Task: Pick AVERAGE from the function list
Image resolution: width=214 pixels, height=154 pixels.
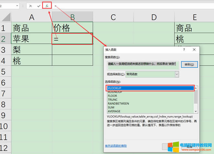Action: coord(114,111)
